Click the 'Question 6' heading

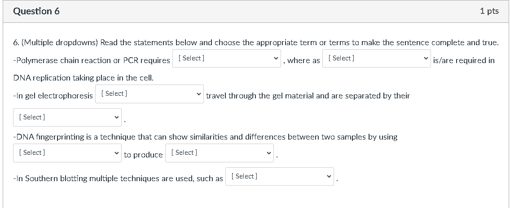pos(36,11)
